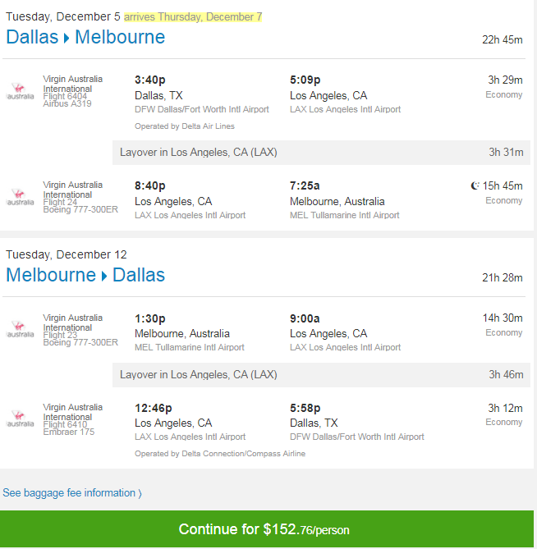Click Operated by Delta Connection/Compass Airline text

point(220,454)
